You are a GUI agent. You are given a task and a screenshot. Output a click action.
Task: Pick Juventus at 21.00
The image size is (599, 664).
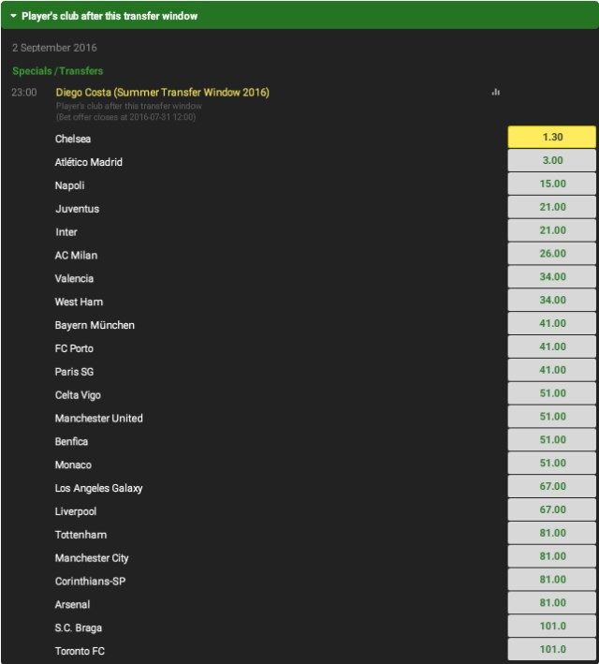552,207
